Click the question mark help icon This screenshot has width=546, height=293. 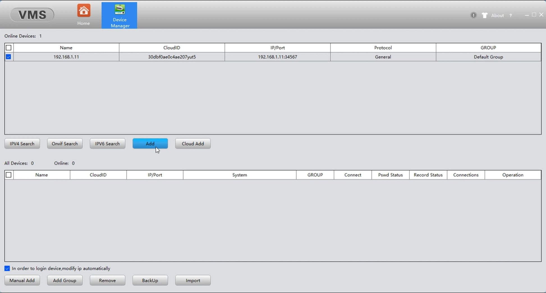click(x=511, y=16)
